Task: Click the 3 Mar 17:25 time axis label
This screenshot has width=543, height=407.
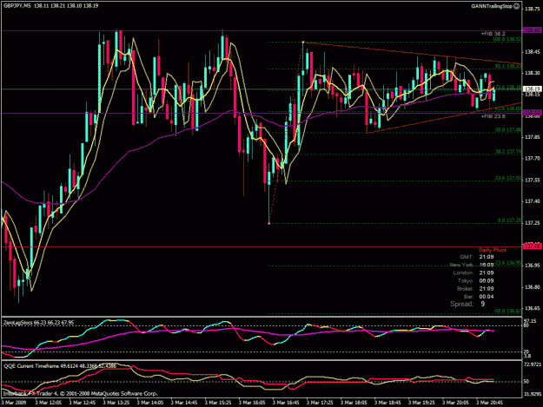Action: [x=320, y=403]
